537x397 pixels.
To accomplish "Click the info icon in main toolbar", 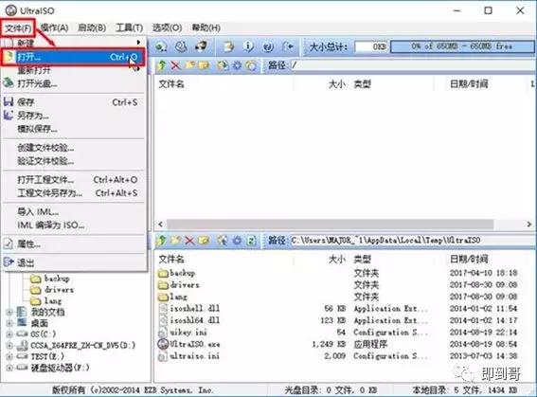I will tap(248, 46).
